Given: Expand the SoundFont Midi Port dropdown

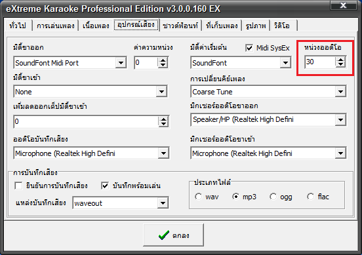Looking at the screenshot, I should point(121,62).
